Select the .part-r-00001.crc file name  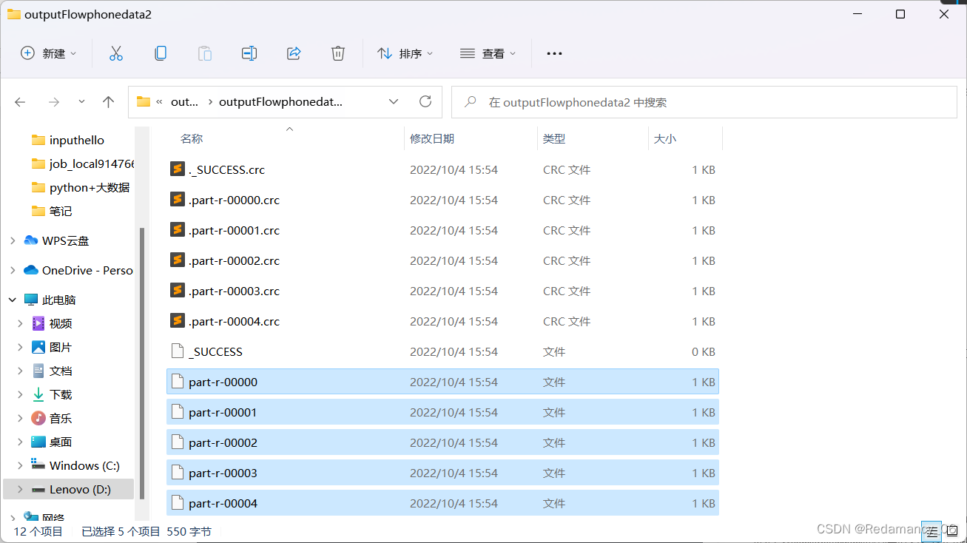[x=235, y=230]
